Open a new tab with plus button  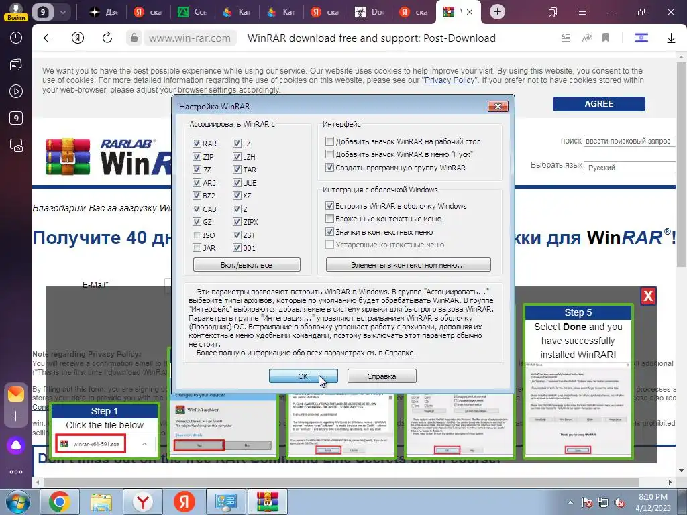pos(497,12)
